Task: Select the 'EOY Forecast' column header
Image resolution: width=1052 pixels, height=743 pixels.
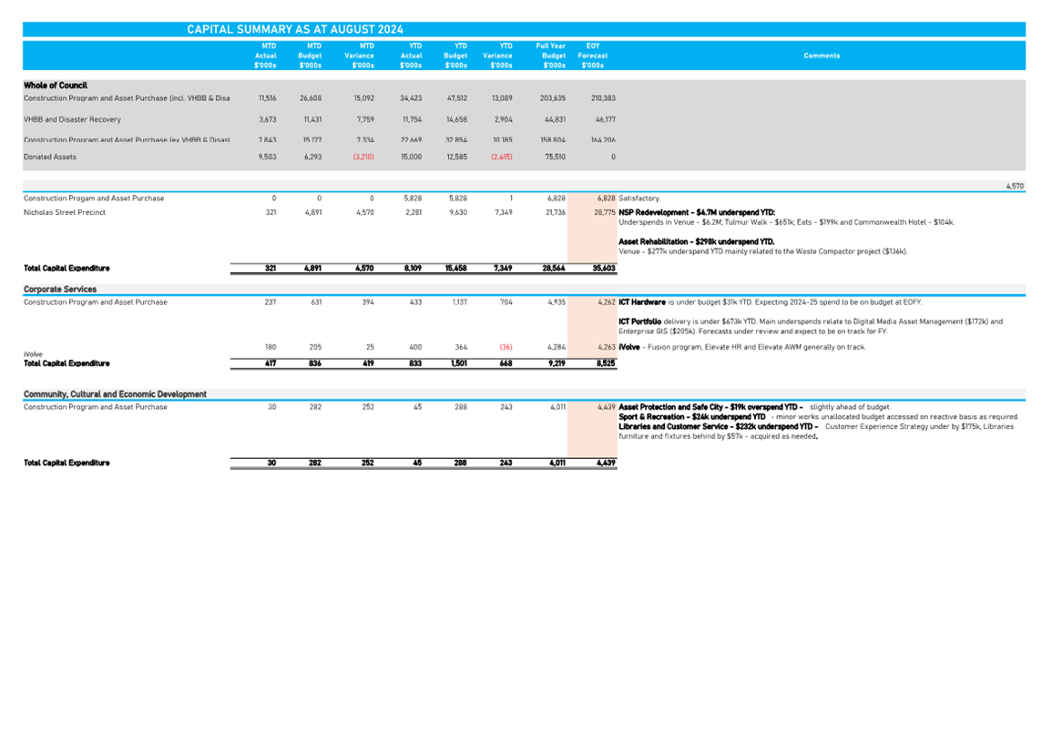Action: [592, 56]
